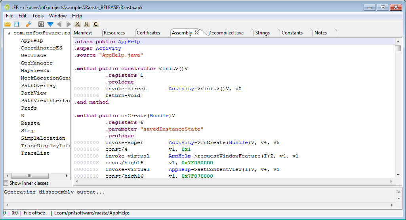This screenshot has height=220, width=406.
Task: Switch to the Constants tab
Action: [292, 33]
